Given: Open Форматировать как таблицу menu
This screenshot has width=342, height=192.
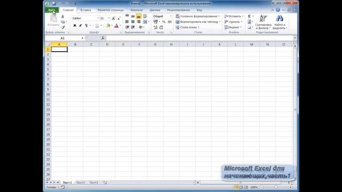Looking at the screenshot, I should tap(198, 22).
